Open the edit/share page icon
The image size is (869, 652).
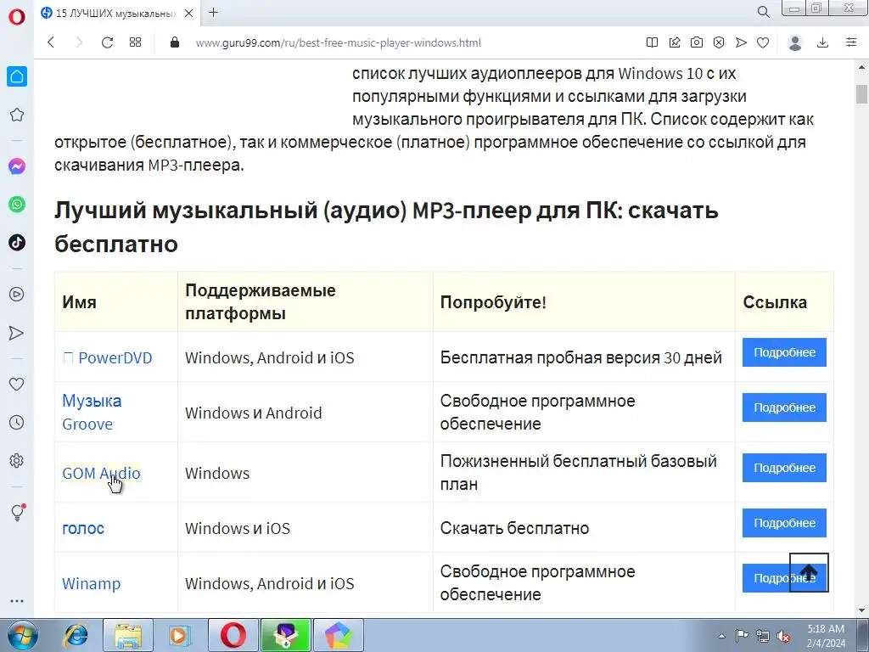pos(675,42)
